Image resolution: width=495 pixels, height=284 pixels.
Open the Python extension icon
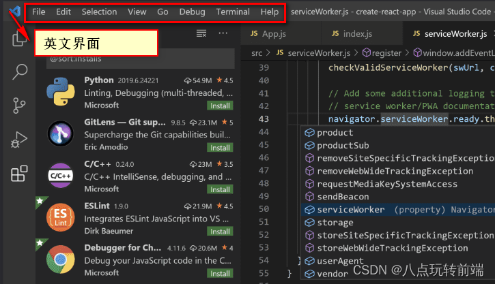[61, 91]
